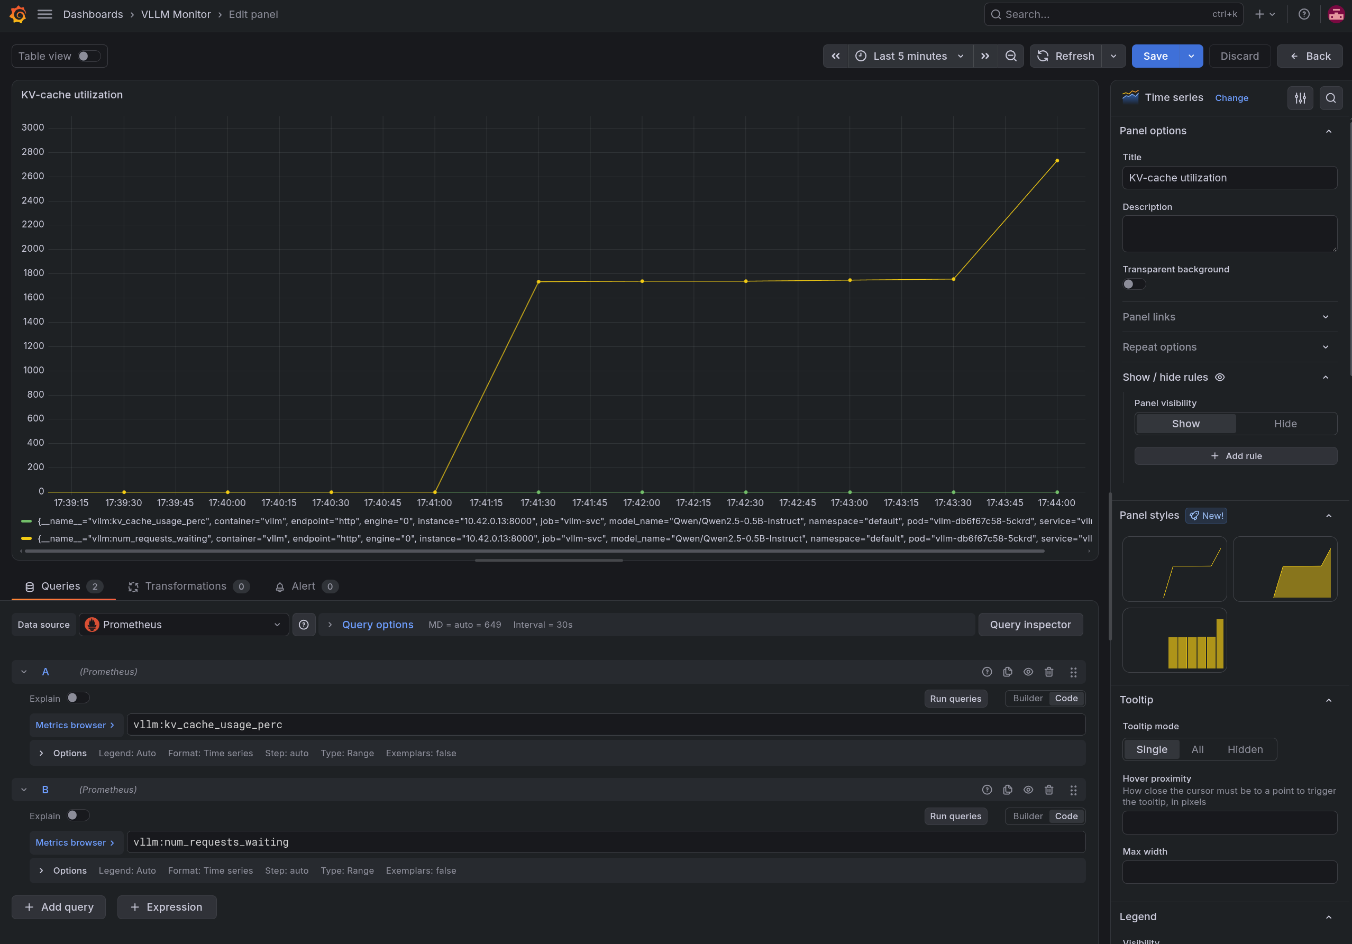Open the hamburger navigation menu
The width and height of the screenshot is (1352, 944).
(45, 14)
